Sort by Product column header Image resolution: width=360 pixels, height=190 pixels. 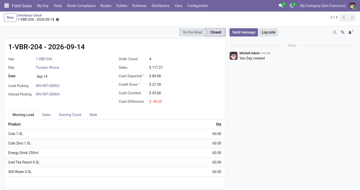point(14,124)
